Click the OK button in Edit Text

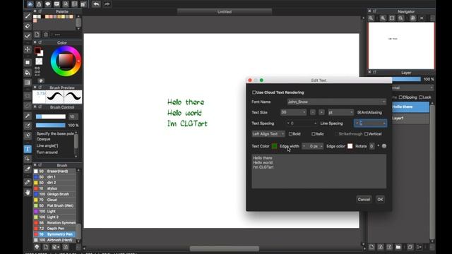(380, 199)
